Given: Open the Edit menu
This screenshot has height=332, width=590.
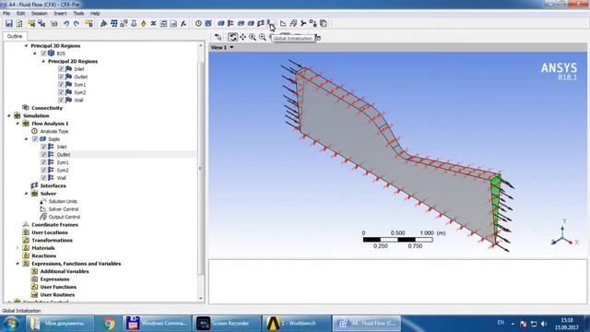Looking at the screenshot, I should tap(20, 13).
